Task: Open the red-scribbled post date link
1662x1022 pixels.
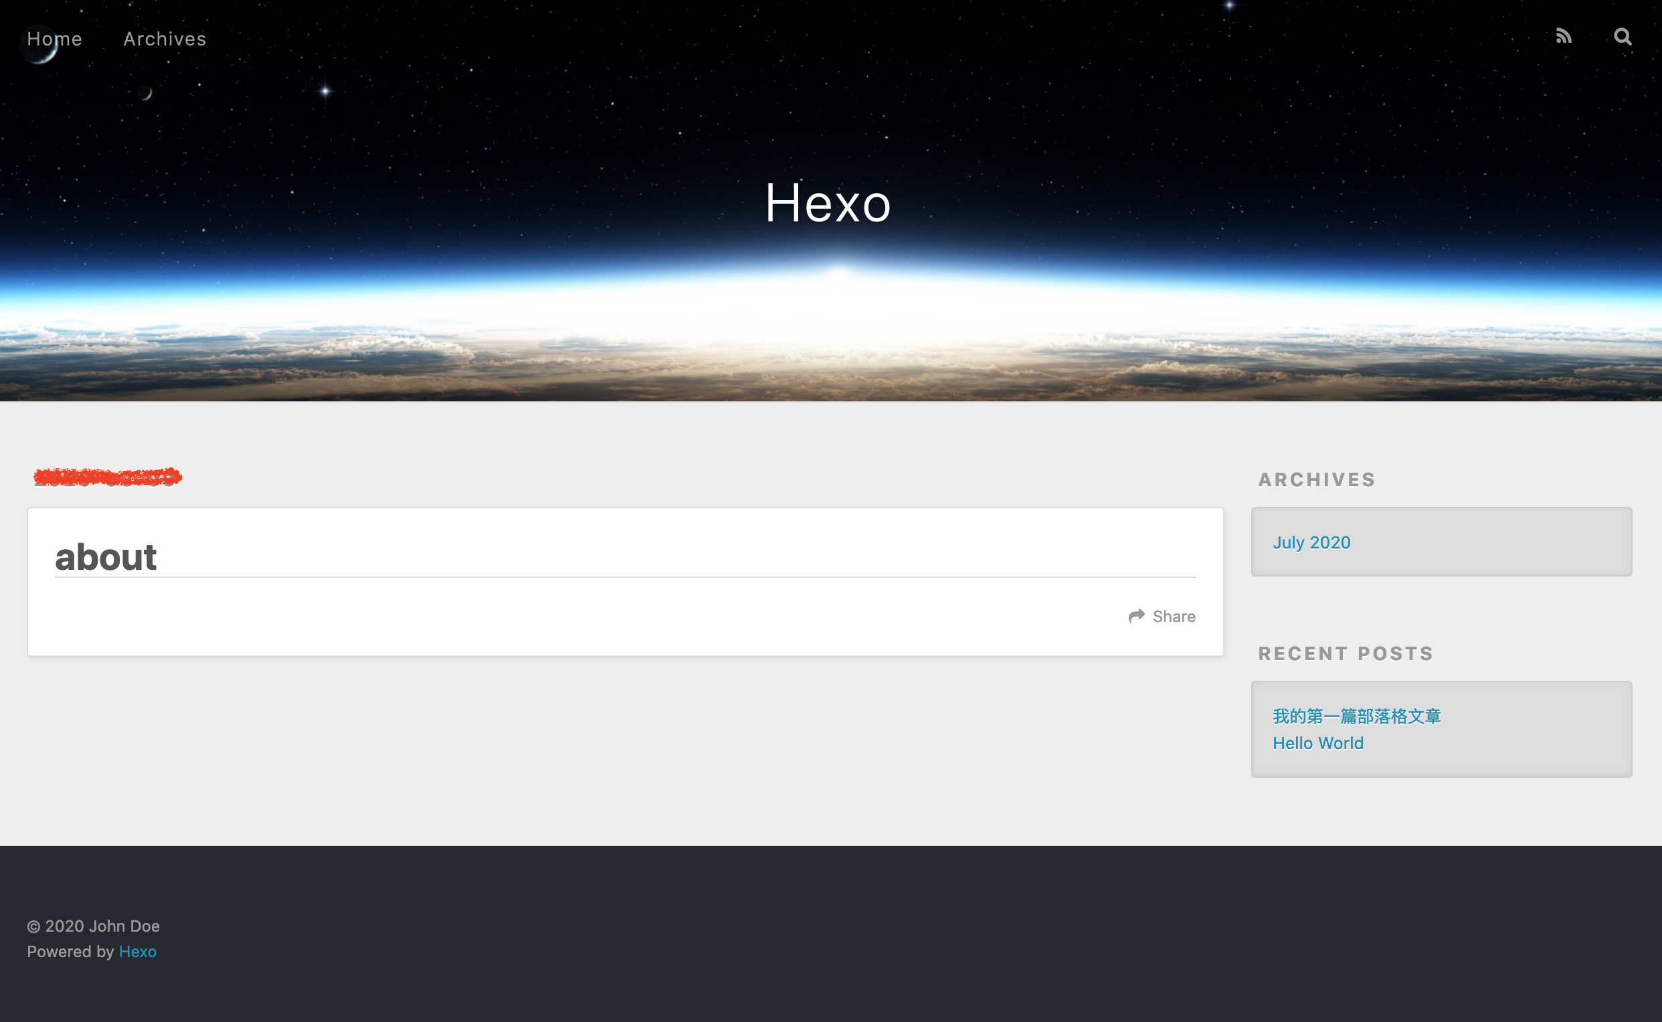Action: [108, 477]
